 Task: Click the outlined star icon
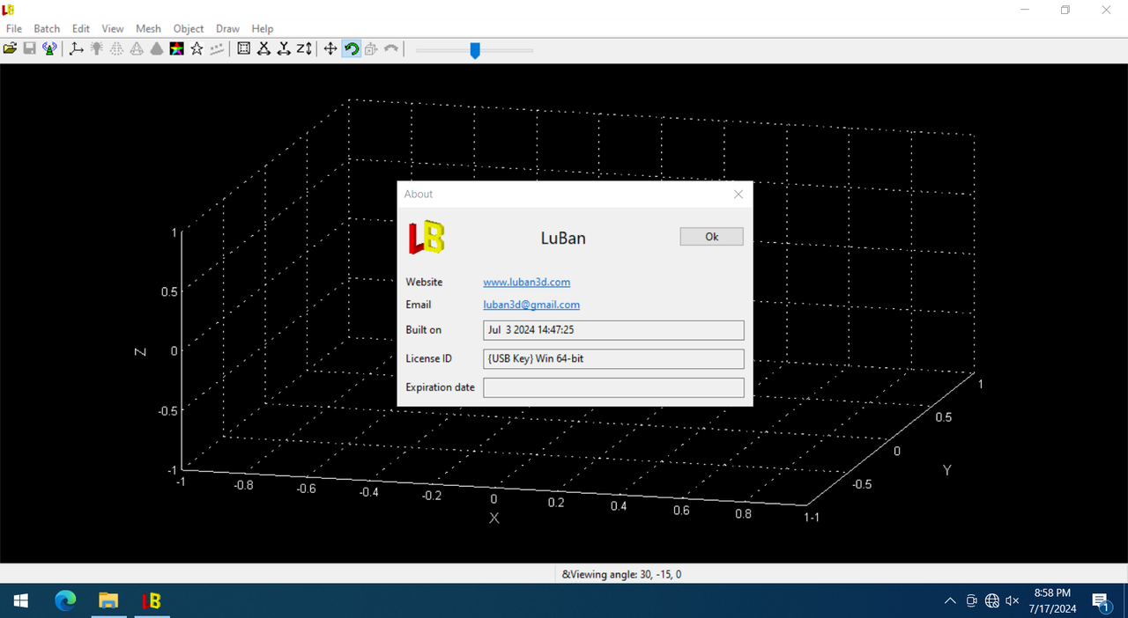197,49
